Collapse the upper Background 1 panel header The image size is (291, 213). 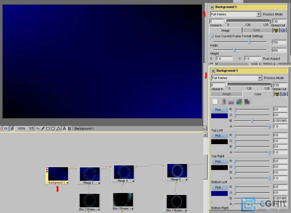212,7
